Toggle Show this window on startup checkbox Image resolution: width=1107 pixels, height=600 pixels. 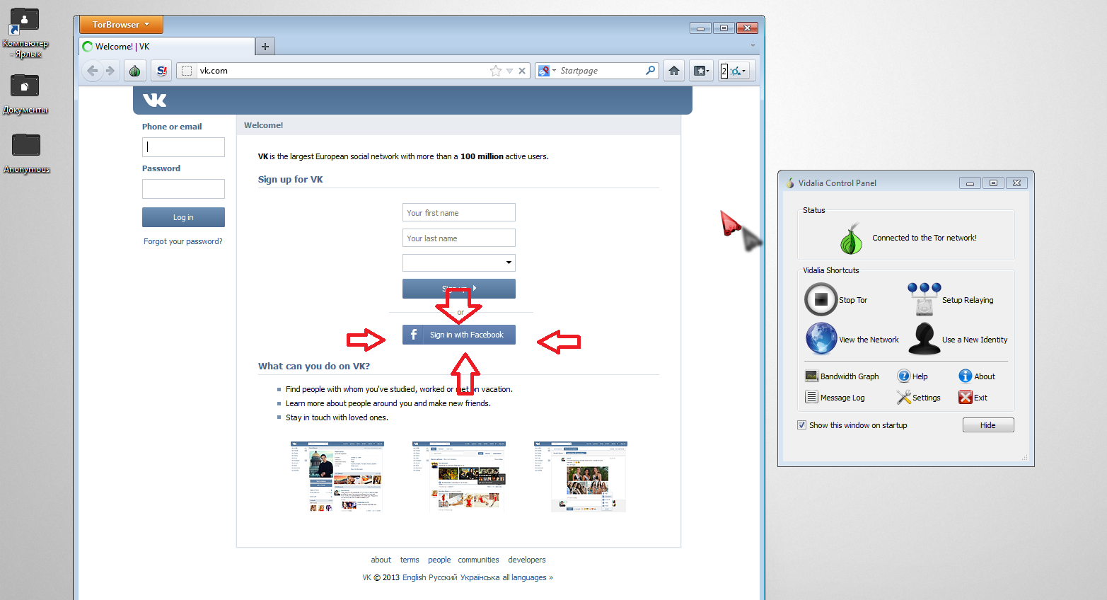pyautogui.click(x=801, y=425)
